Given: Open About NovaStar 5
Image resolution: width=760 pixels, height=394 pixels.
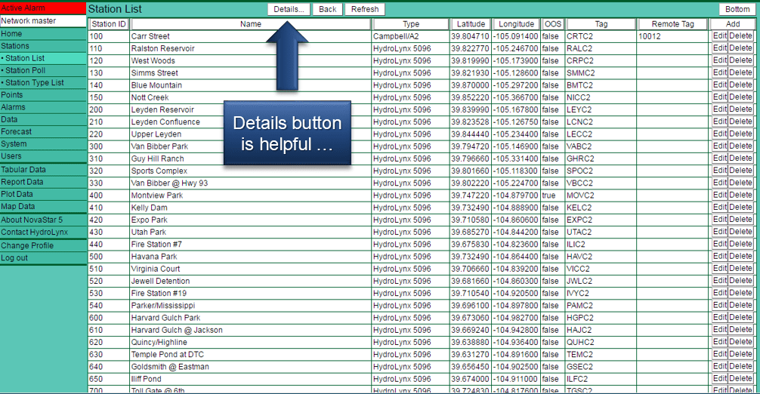Looking at the screenshot, I should [43, 220].
